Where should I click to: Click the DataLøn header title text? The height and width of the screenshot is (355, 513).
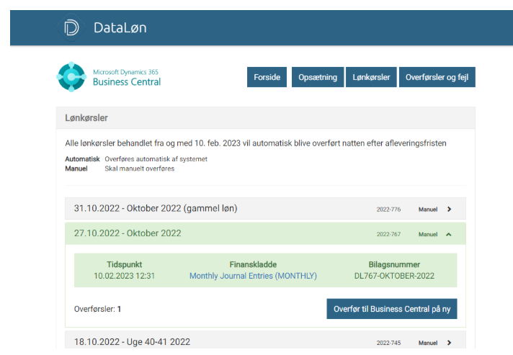120,28
